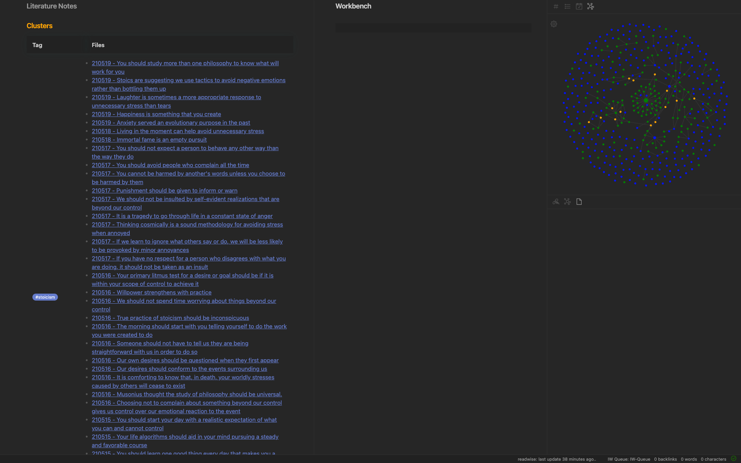Click the empty Workbench text line
Image resolution: width=741 pixels, height=463 pixels.
click(433, 27)
